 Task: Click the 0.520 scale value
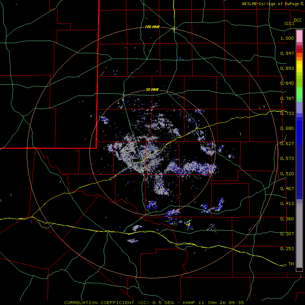[x=287, y=174]
